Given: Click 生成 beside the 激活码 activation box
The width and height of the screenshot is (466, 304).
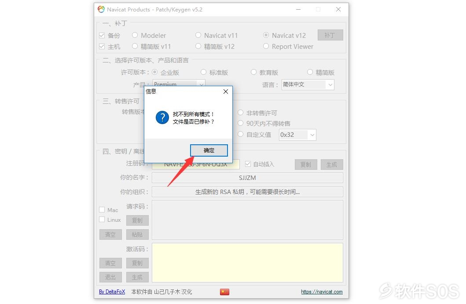Looking at the screenshot, I should (x=137, y=277).
